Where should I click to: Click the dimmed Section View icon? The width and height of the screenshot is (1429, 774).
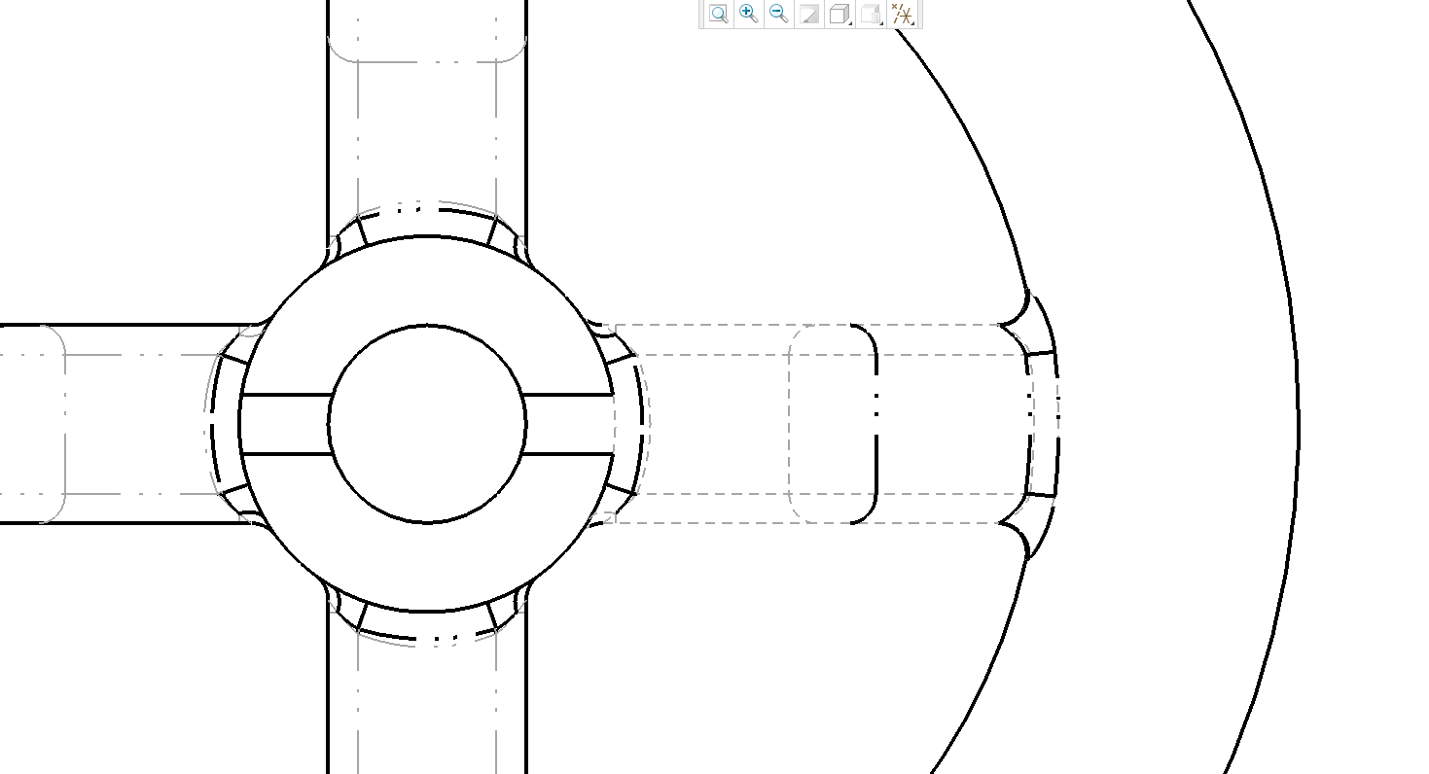807,13
